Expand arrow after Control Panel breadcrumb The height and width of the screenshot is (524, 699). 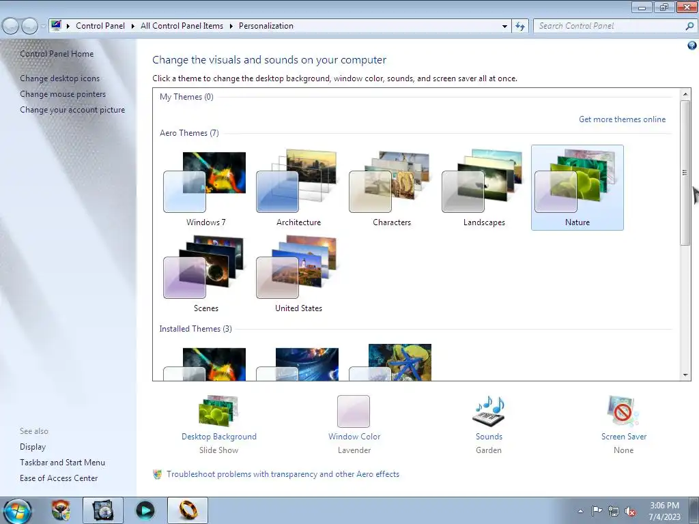tap(133, 26)
